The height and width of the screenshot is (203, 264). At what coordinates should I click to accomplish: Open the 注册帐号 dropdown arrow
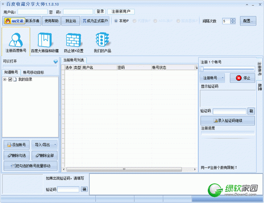tap(222, 78)
